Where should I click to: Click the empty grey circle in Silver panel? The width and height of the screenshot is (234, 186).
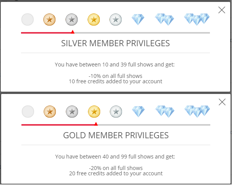pos(28,19)
